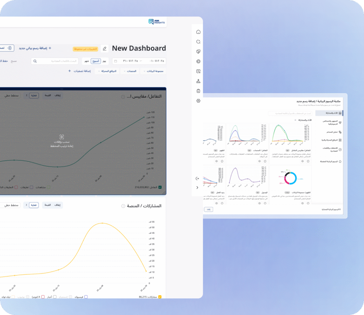364x315 pixels.
Task: Click the إضافة رسم بياني جديد button
Action: [x=35, y=48]
